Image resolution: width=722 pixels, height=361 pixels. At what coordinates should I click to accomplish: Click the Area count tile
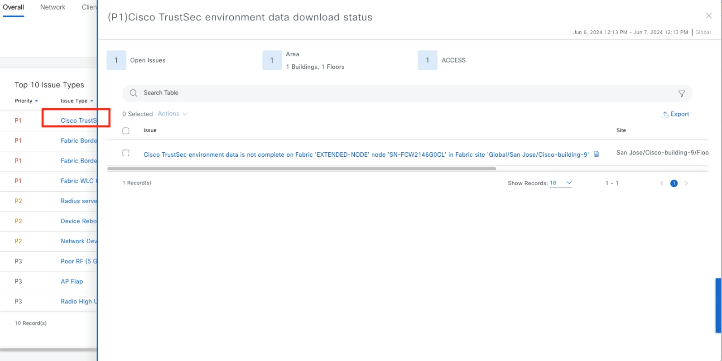click(272, 60)
